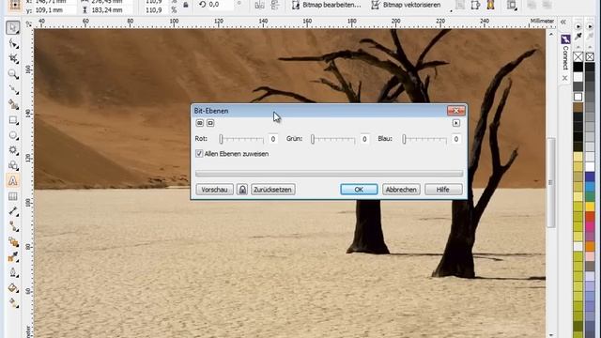Click the lock ratio padlock in property bar
601x338 pixels.
tap(186, 5)
